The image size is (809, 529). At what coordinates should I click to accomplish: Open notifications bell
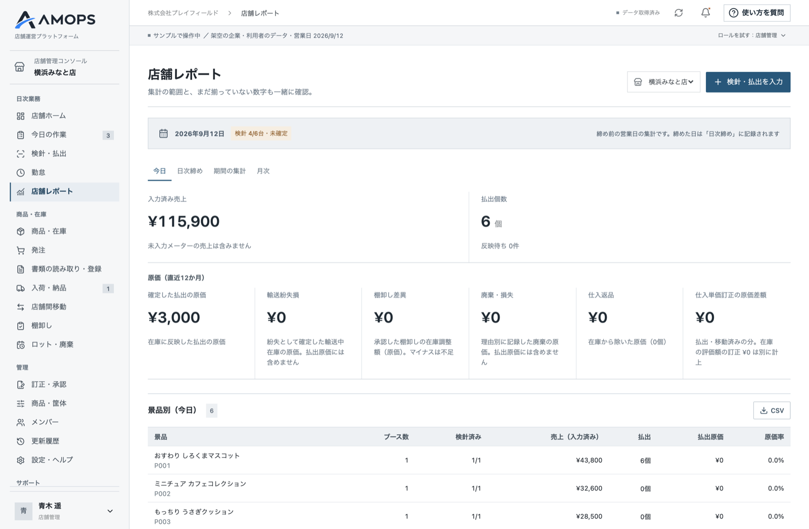coord(705,13)
